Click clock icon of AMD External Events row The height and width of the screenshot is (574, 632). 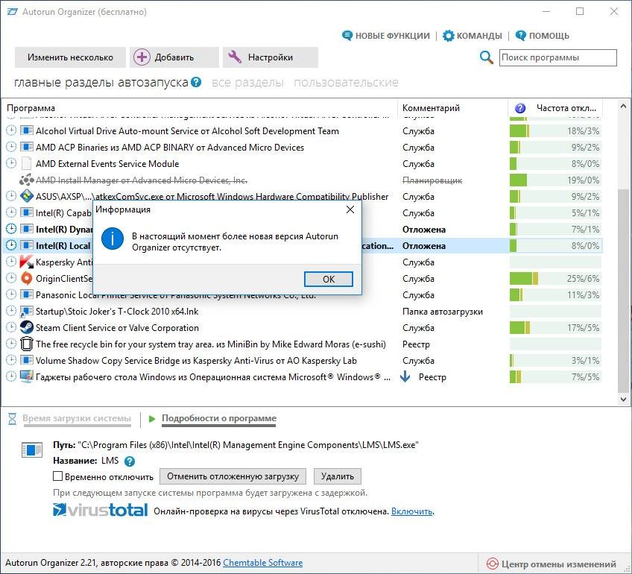11,164
